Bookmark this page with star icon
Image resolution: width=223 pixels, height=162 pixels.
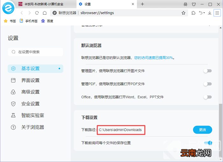pyautogui.click(x=183, y=13)
